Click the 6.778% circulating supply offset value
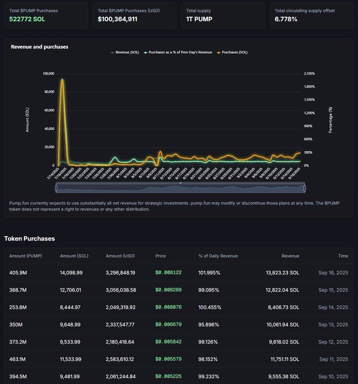Image resolution: width=358 pixels, height=384 pixels. (x=286, y=19)
